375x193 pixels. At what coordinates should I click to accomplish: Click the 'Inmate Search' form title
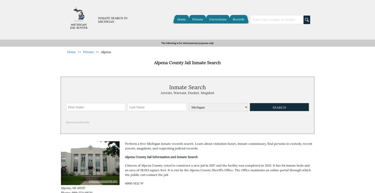click(187, 87)
